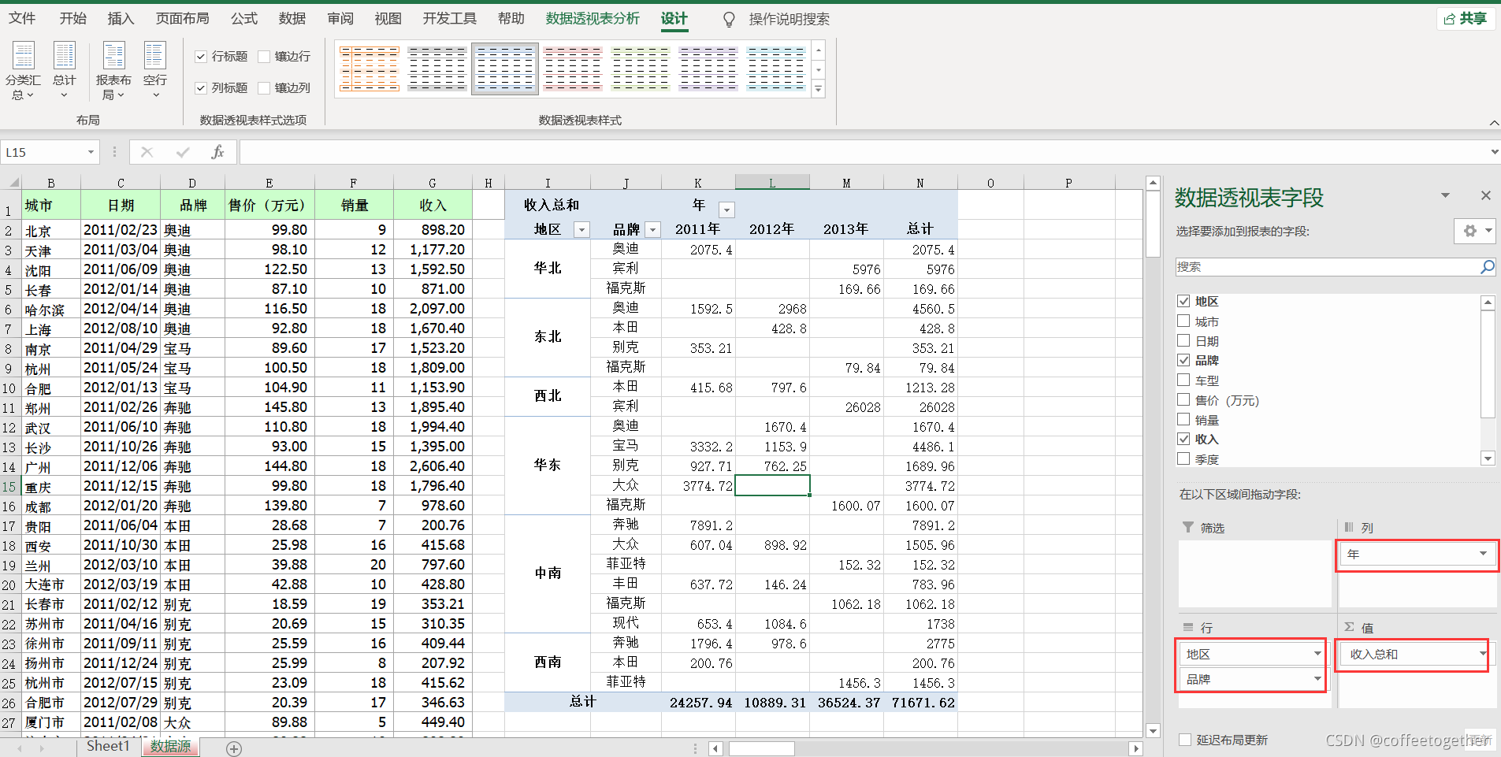Select the red pivot table style thumbnail

point(573,69)
